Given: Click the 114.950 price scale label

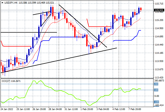Looking at the screenshot, I should click(159, 28).
